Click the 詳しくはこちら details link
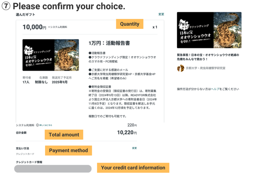253x174 pixels. coord(45,125)
